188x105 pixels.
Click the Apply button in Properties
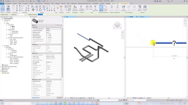60,98
